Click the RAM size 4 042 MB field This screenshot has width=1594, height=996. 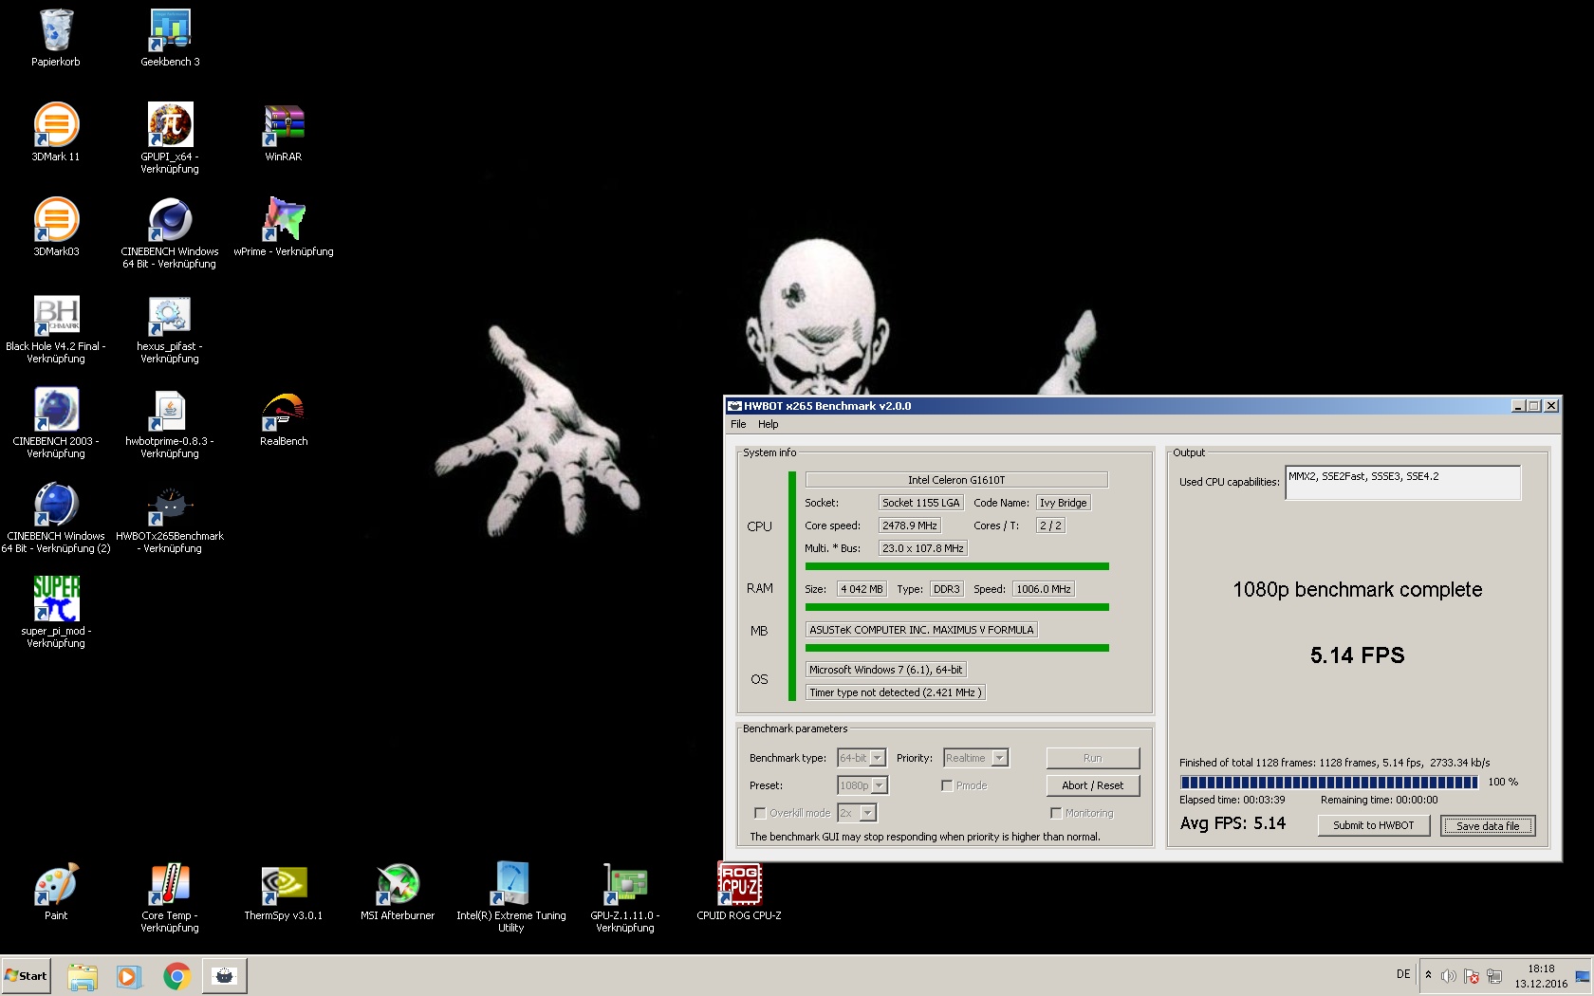(862, 589)
